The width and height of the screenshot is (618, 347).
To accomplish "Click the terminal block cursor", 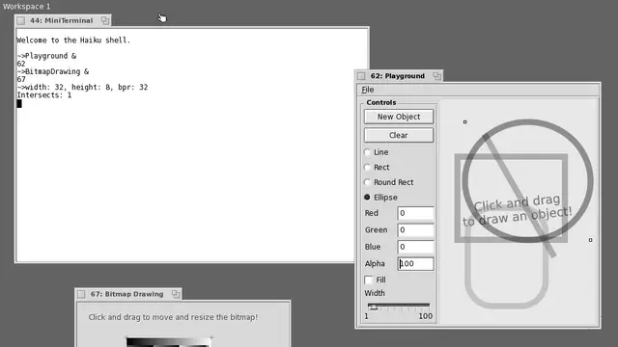I will [19, 103].
